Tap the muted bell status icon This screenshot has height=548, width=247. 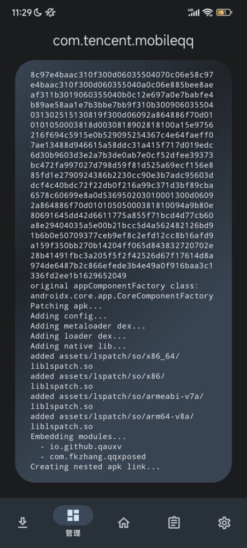50,13
